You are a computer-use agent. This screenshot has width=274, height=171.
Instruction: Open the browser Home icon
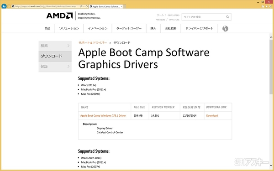263,6
